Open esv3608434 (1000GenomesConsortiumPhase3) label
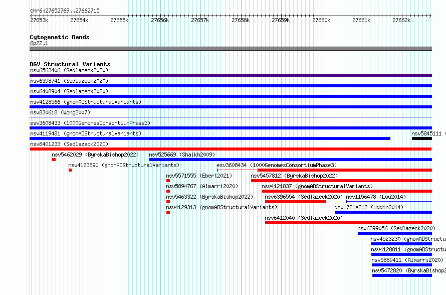 [277, 165]
